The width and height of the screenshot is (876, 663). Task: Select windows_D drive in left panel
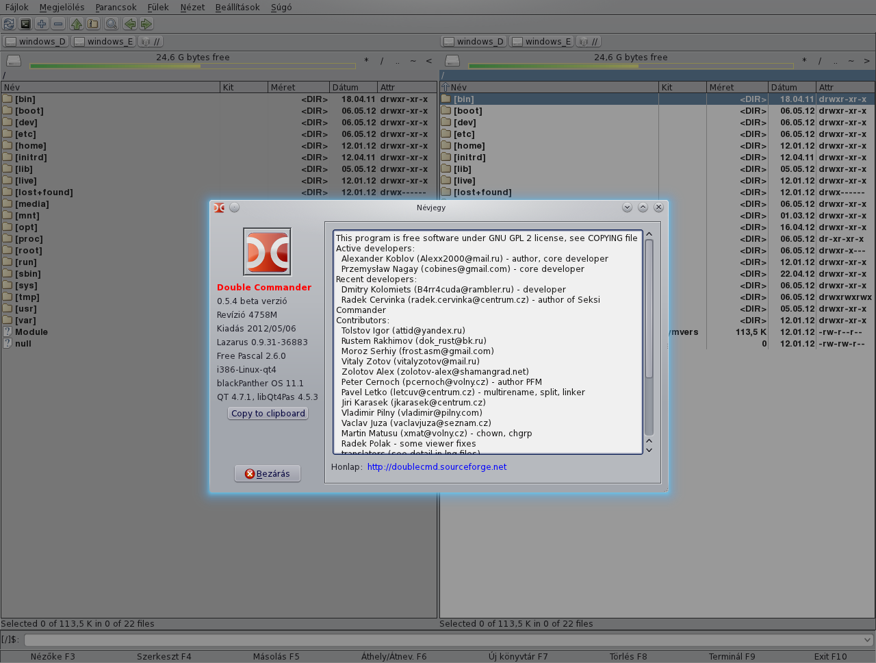[36, 41]
